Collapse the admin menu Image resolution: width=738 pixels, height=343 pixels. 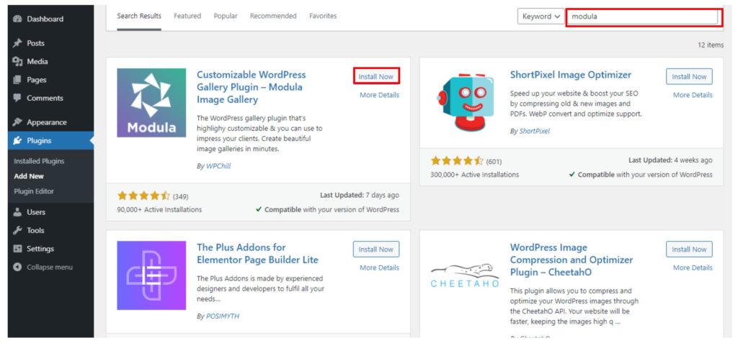43,267
